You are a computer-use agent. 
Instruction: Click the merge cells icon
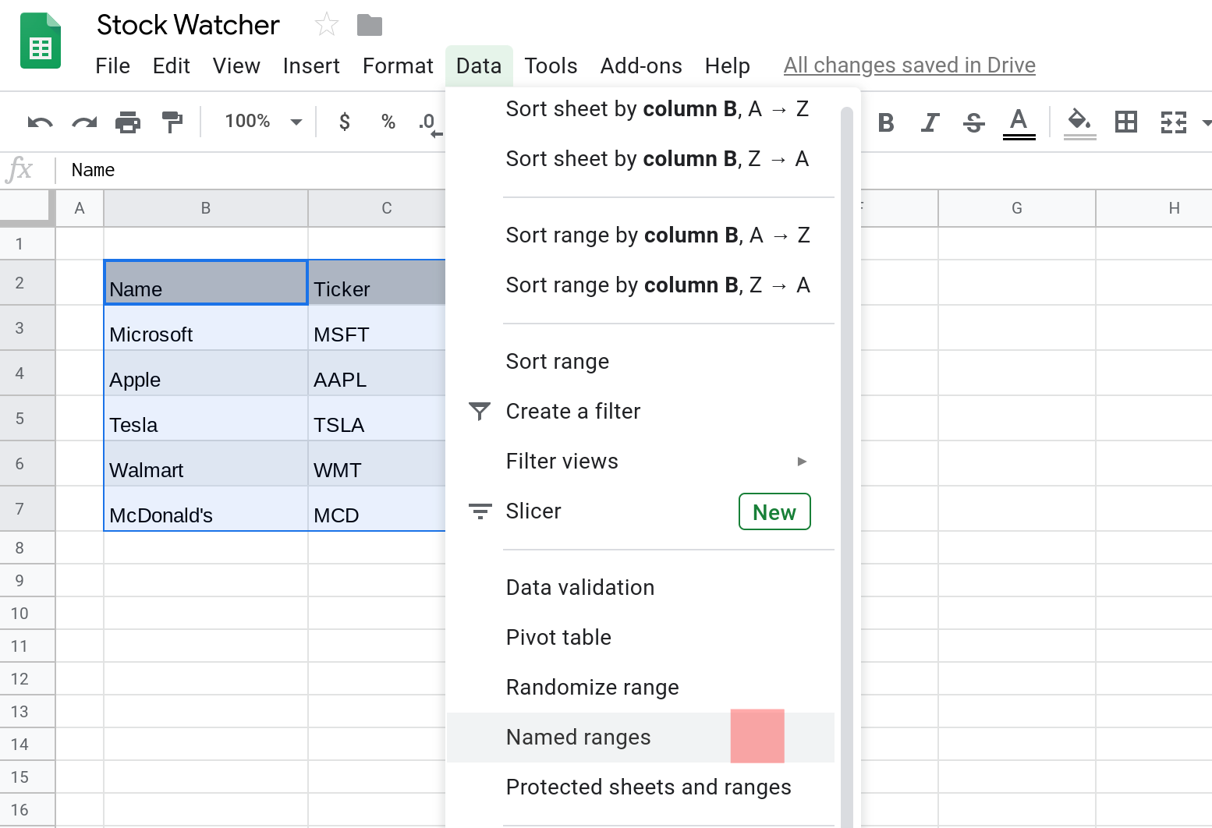click(1174, 122)
